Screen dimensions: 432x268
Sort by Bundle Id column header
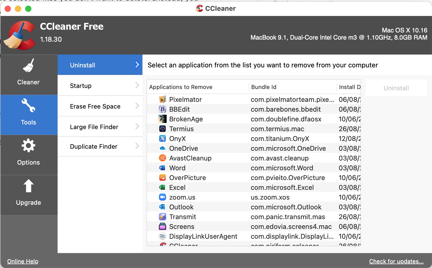click(x=293, y=87)
